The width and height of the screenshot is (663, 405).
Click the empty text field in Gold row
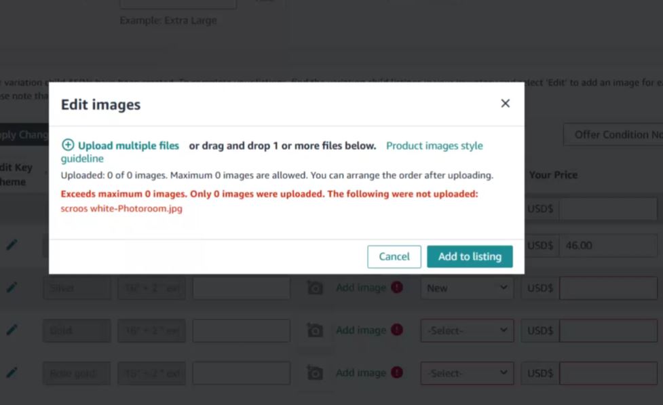coord(242,330)
